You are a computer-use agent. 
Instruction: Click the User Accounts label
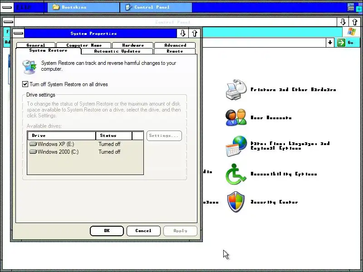coord(271,118)
